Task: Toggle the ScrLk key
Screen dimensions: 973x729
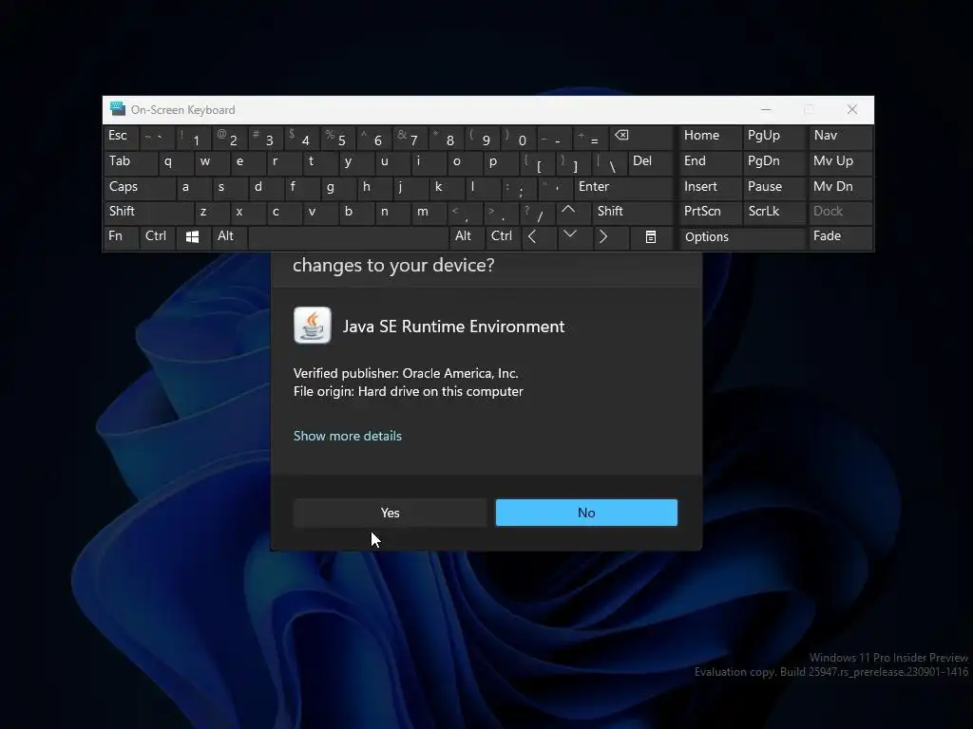Action: [774, 212]
